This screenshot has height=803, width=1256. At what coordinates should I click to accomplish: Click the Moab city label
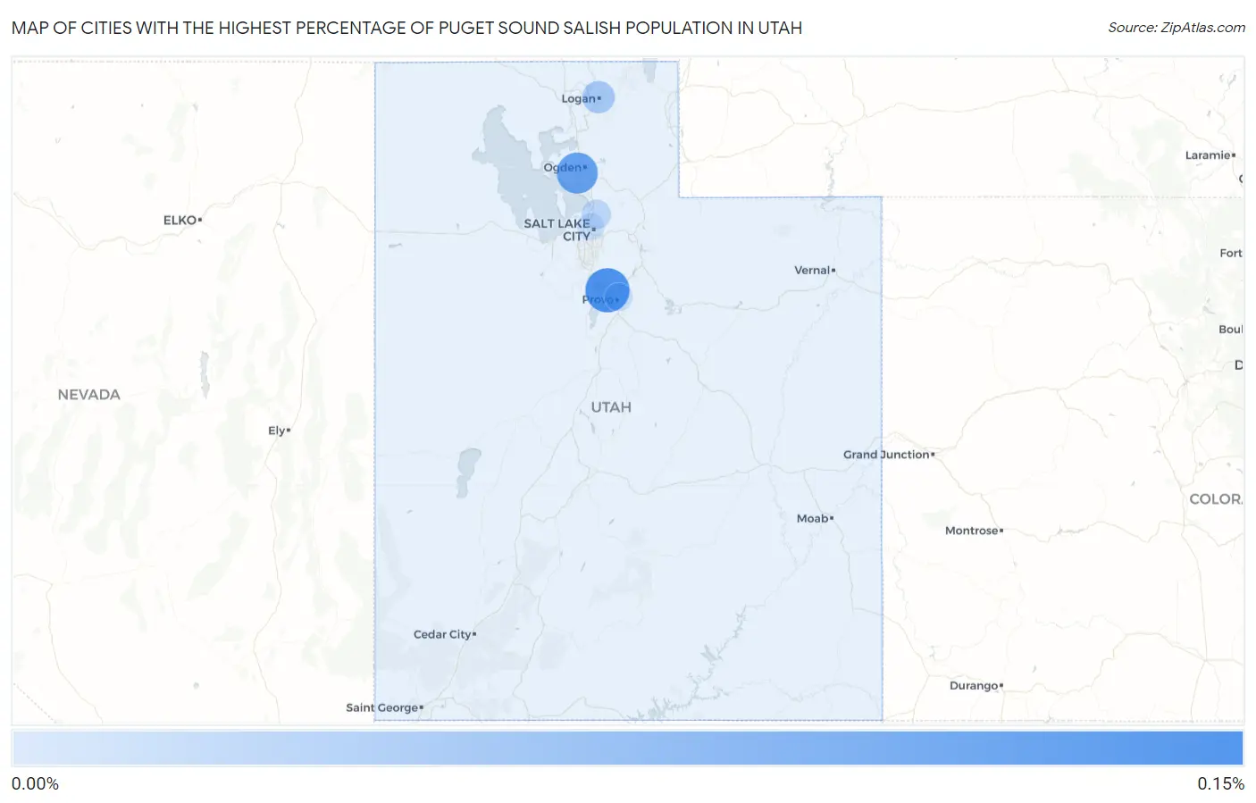(813, 518)
